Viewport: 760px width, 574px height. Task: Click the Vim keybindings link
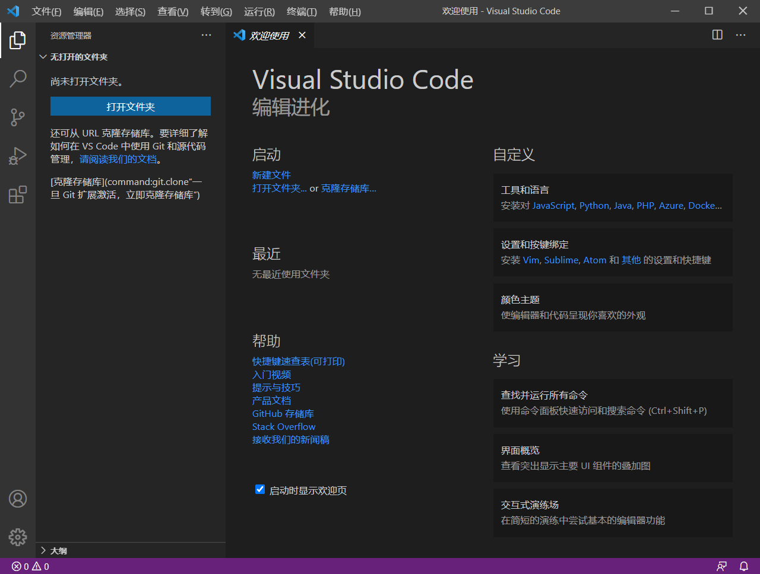531,260
